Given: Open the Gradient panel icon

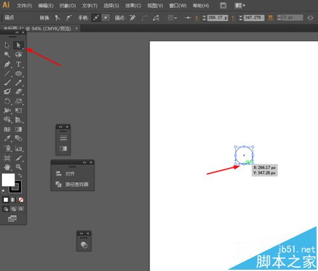Looking at the screenshot, I should 63,149.
